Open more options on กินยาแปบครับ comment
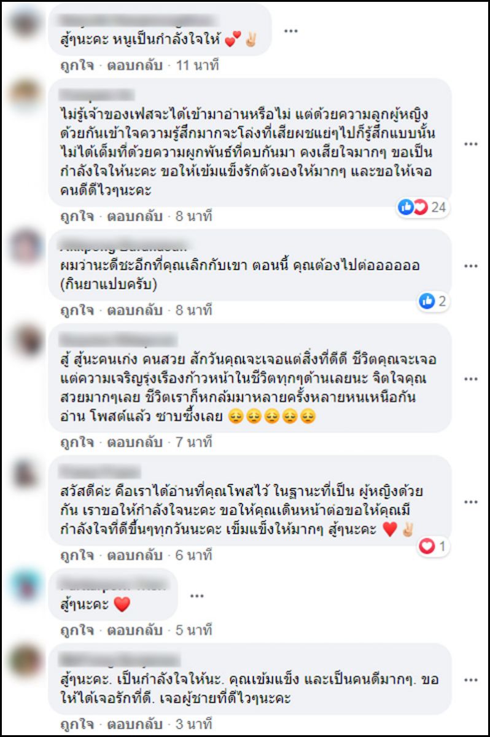 (471, 267)
